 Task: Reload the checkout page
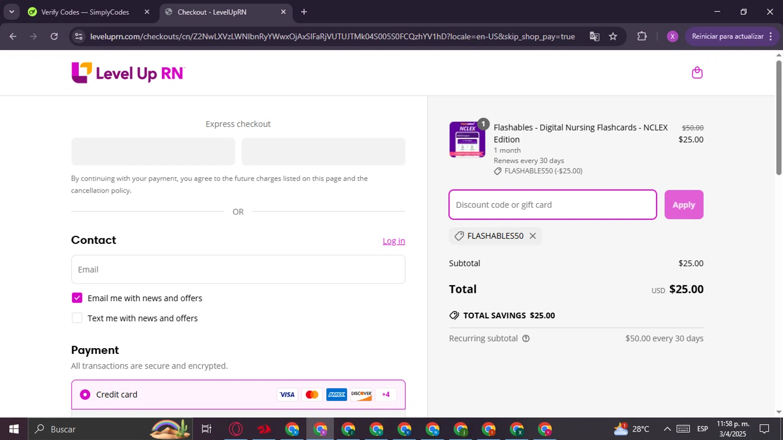[54, 37]
